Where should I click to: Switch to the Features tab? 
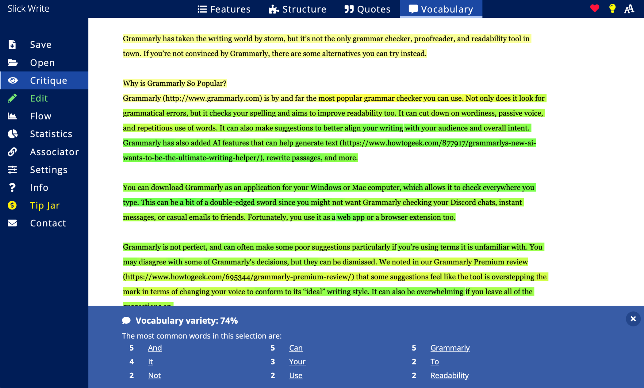(x=224, y=9)
